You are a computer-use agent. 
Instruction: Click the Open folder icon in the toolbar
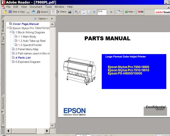5,12
